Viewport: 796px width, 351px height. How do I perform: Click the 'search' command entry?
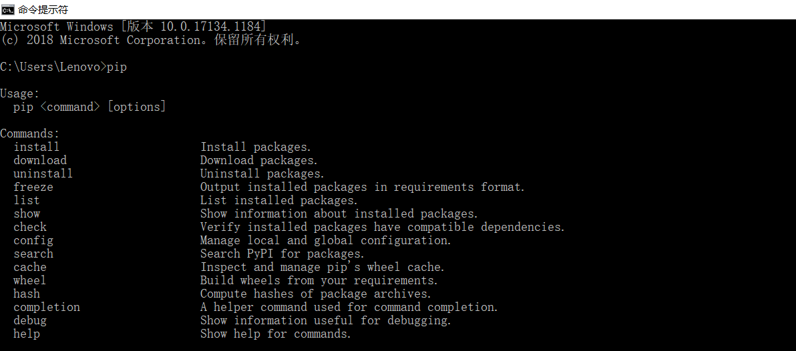pyautogui.click(x=33, y=254)
